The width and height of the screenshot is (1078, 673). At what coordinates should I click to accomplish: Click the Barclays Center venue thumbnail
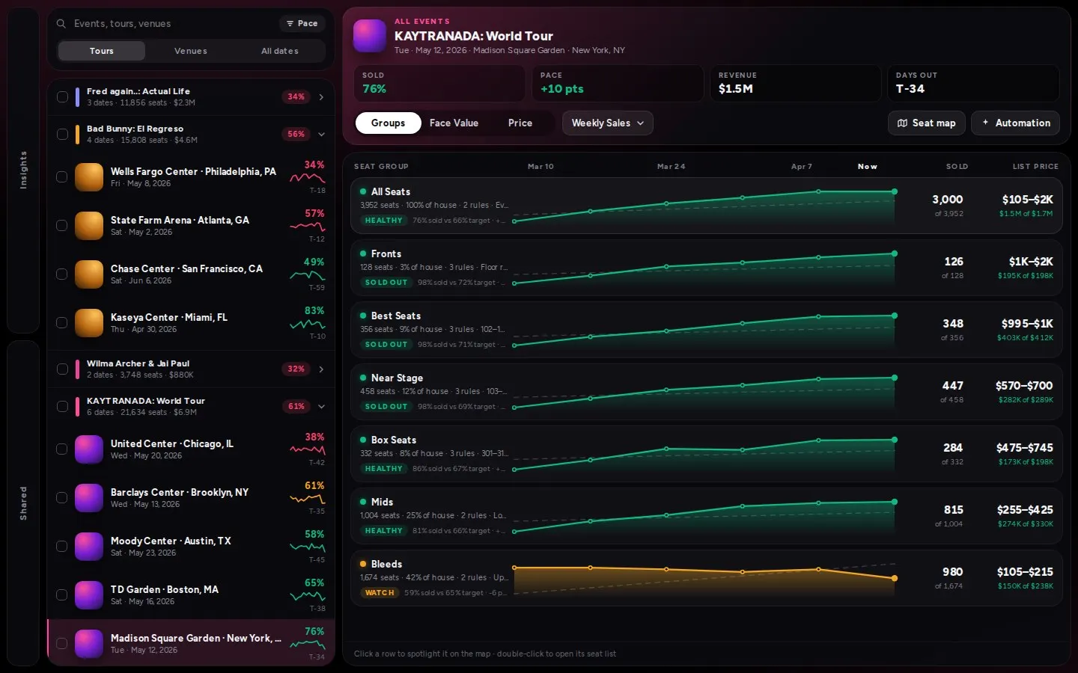point(89,498)
